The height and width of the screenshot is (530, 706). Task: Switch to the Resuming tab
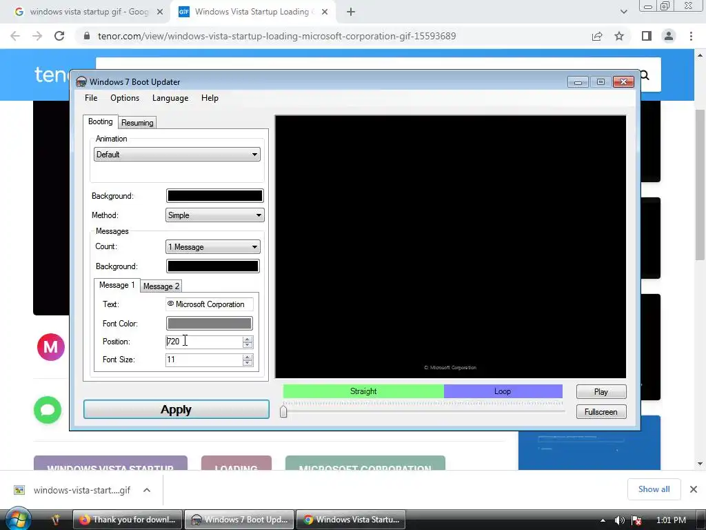click(137, 123)
